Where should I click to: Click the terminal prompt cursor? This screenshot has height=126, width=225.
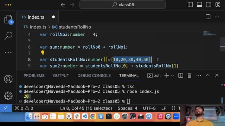coord(128,101)
